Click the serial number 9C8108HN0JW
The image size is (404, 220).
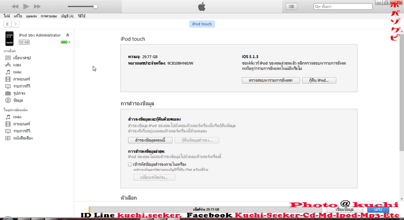click(180, 63)
